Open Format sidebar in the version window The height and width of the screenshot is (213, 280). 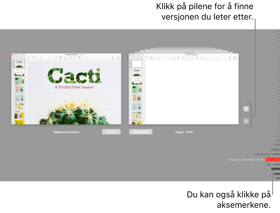pos(230,57)
